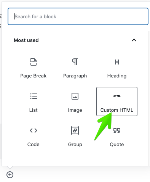Add an Image block using its icon
The width and height of the screenshot is (150, 182).
(75, 96)
